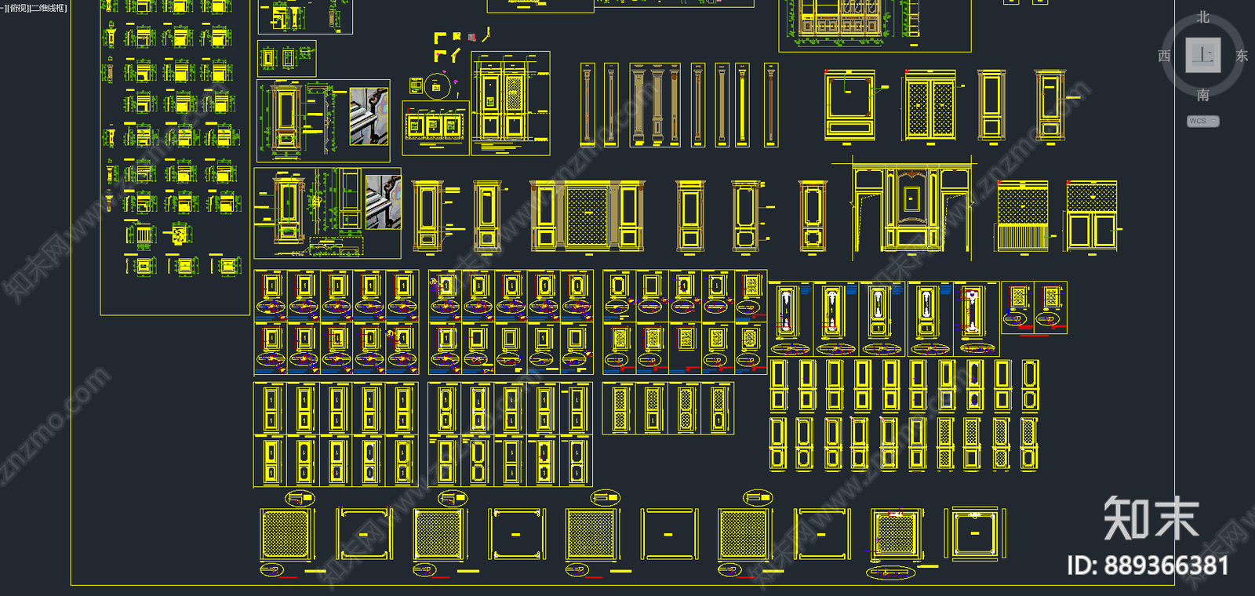The height and width of the screenshot is (596, 1255).
Task: Select the upper door reference photo image
Action: (x=369, y=116)
